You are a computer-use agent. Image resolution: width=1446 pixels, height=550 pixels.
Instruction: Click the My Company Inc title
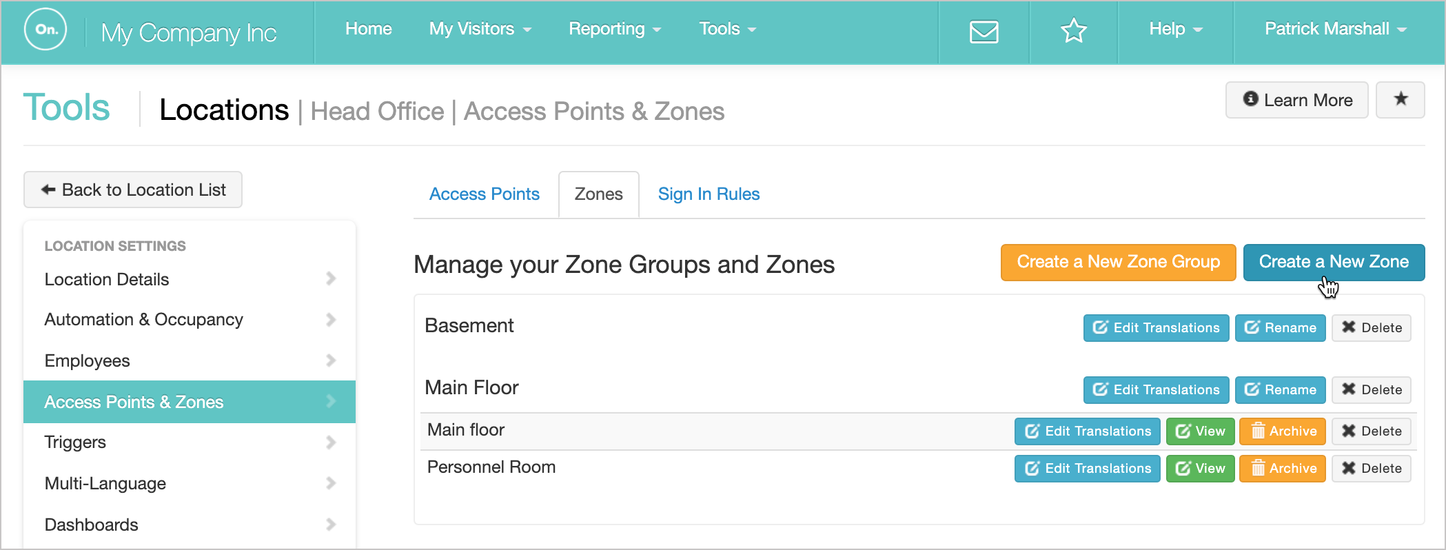click(x=188, y=32)
